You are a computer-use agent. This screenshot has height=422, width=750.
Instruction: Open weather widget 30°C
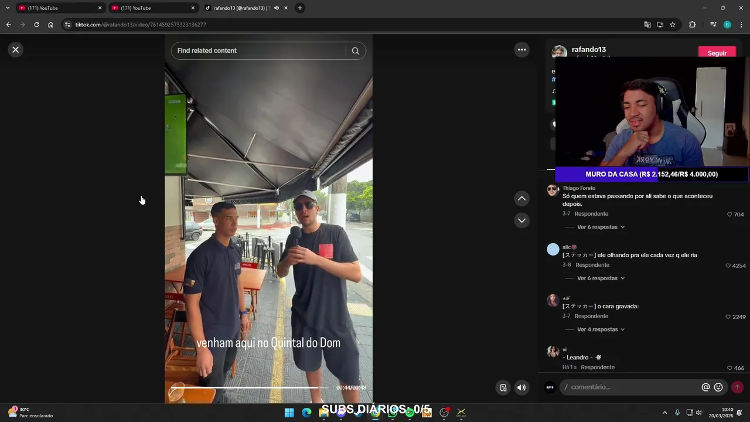[30, 413]
